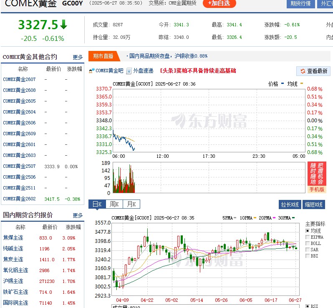
Task: Enable the BBI indicator checkbox
Action: tap(307, 256)
